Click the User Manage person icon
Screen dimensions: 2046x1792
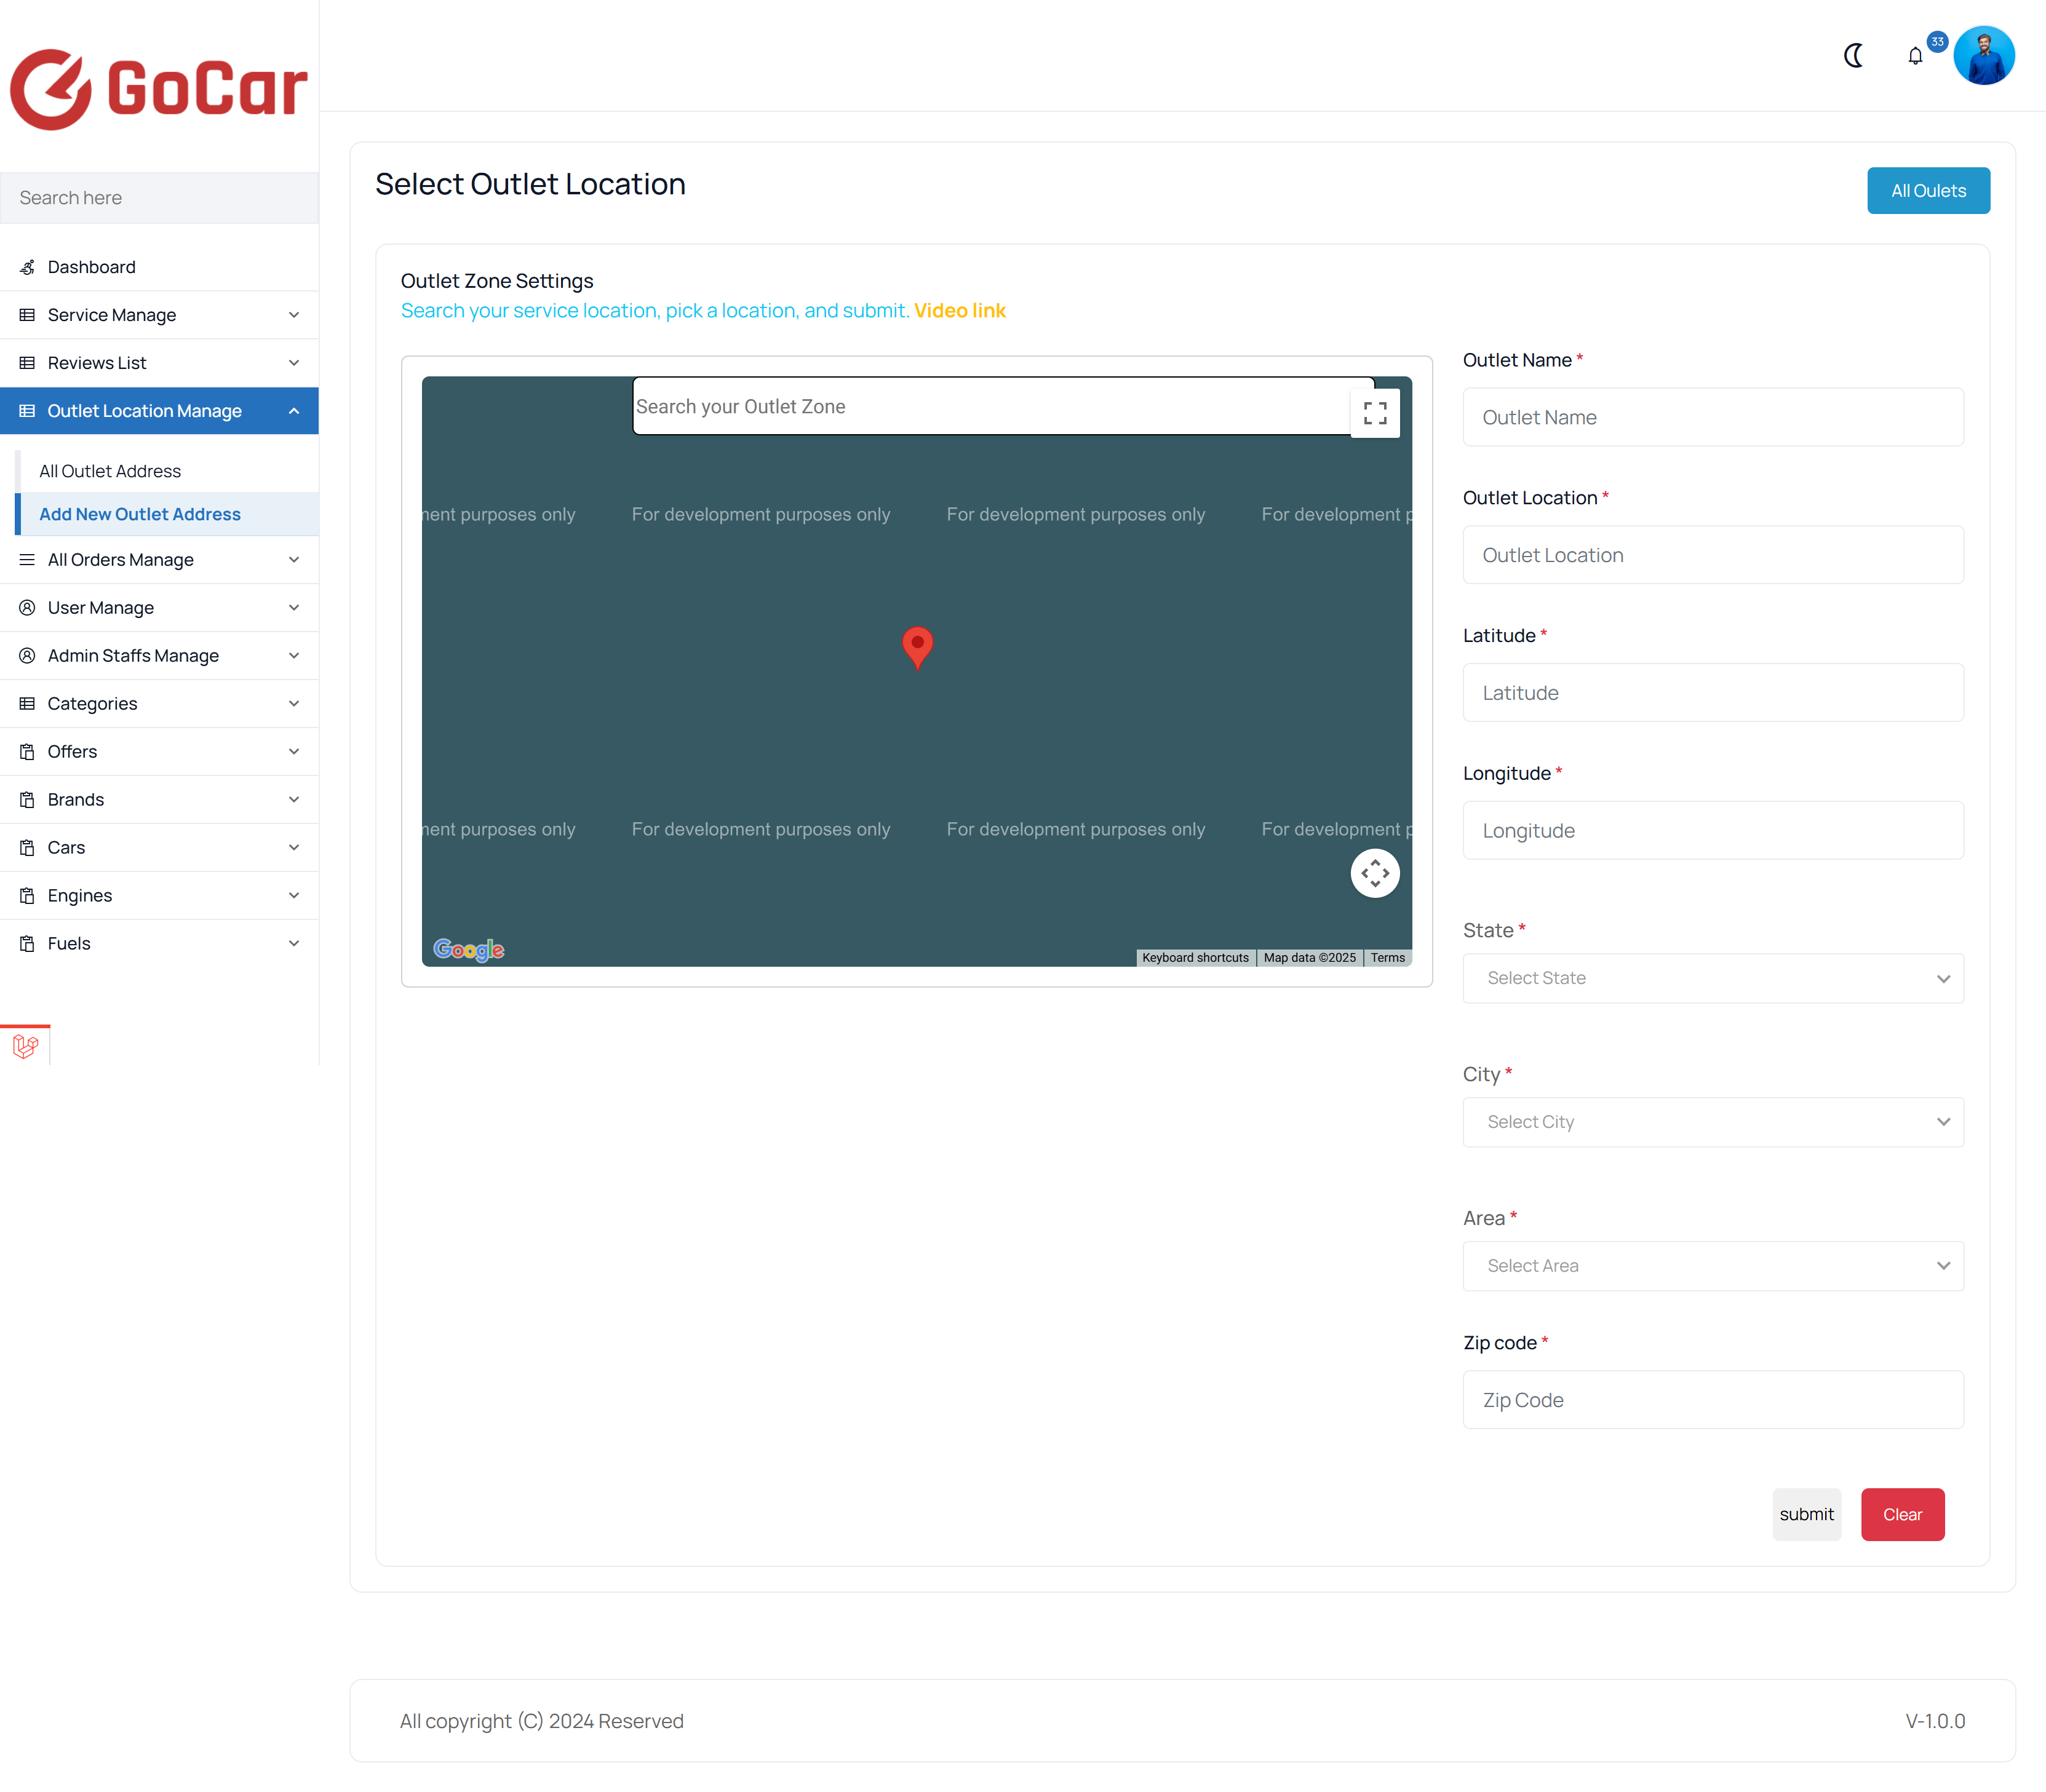tap(27, 608)
